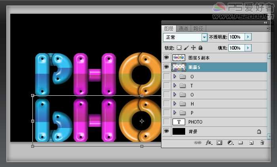
Task: Switch to the 图层 tab
Action: click(169, 28)
